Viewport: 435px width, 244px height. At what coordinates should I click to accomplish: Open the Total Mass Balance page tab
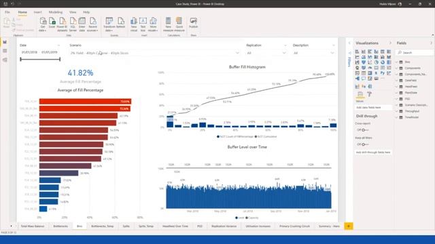point(33,226)
